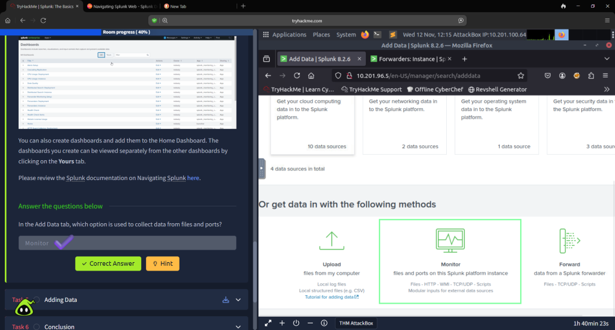Open the Firefox list all tabs dropdown
615x330 pixels.
click(x=605, y=59)
